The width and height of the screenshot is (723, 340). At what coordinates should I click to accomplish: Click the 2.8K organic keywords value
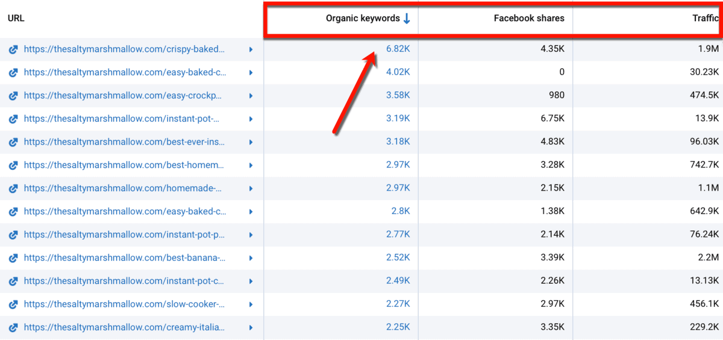[401, 212]
